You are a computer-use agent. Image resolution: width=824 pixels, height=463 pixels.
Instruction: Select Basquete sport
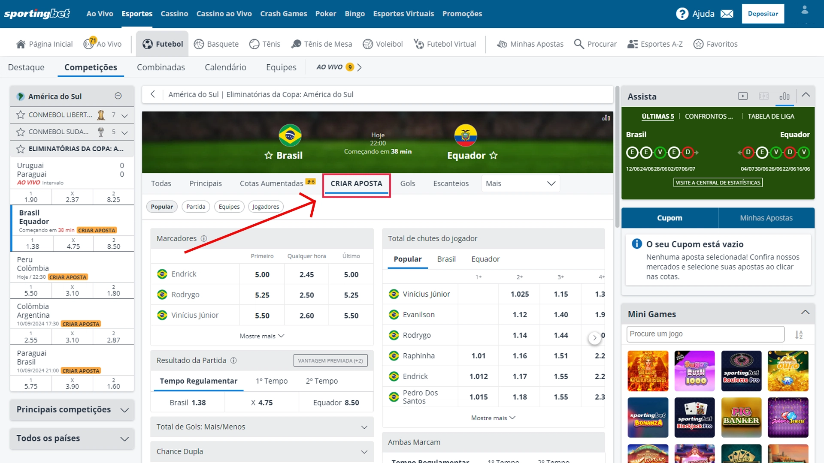pos(216,44)
